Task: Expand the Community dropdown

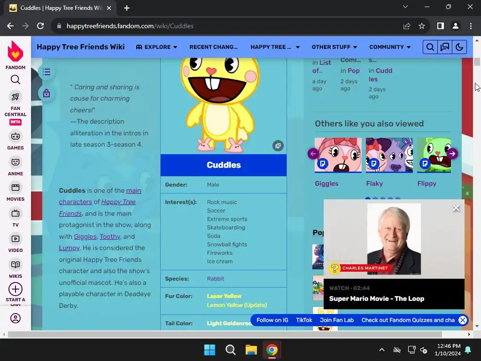Action: point(390,47)
